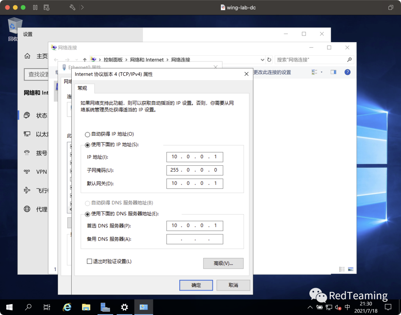The image size is (401, 315).
Task: Select automatic IP address radio option
Action: point(88,134)
